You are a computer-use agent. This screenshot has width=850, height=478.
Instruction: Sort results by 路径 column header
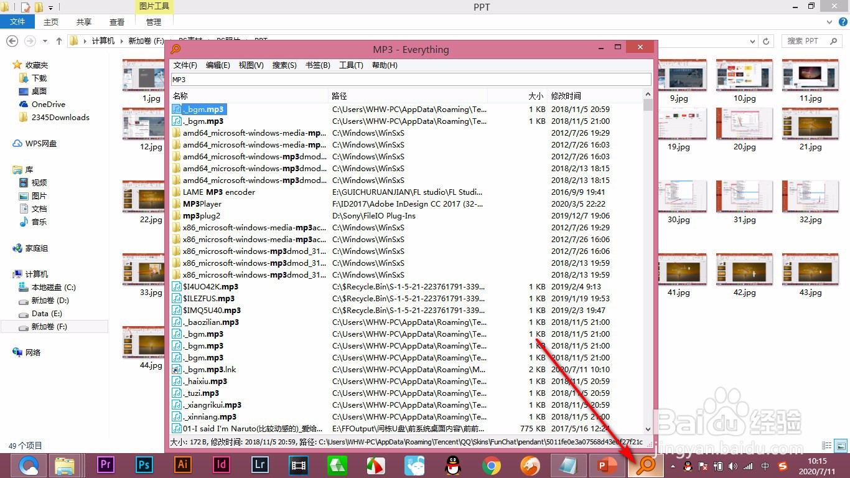click(408, 96)
